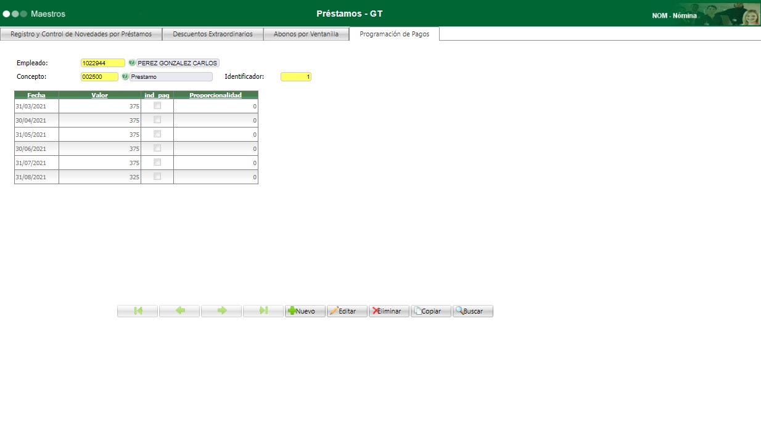The width and height of the screenshot is (761, 430).
Task: Select the 31/03/2021 date cell
Action: coord(36,106)
